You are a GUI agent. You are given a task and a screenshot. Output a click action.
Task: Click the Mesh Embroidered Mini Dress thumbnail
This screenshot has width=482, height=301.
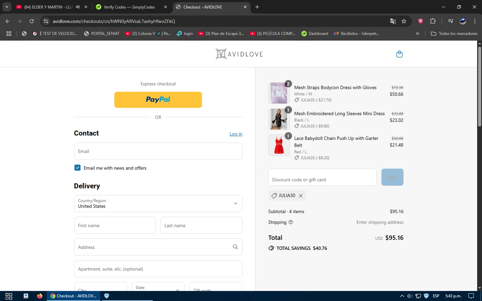point(279,119)
